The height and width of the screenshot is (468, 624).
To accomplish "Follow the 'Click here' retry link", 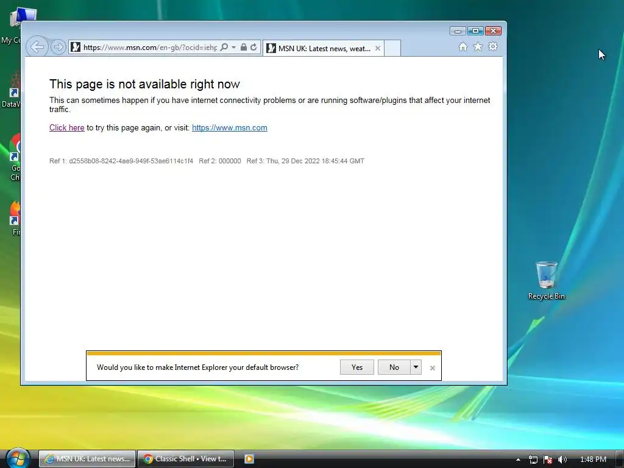I will (67, 128).
